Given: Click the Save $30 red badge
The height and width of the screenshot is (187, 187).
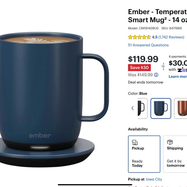Looking at the screenshot, I should pos(139,68).
